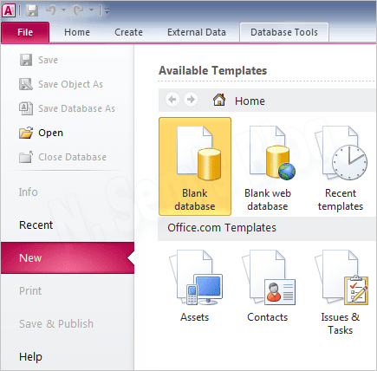
Task: Click the Save icon in Quick Access Toolbar
Action: pos(32,10)
